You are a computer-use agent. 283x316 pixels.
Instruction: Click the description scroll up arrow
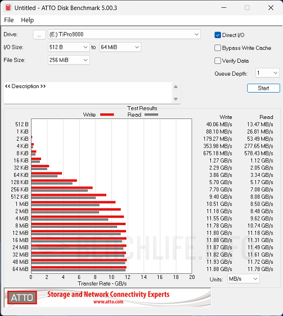point(176,87)
